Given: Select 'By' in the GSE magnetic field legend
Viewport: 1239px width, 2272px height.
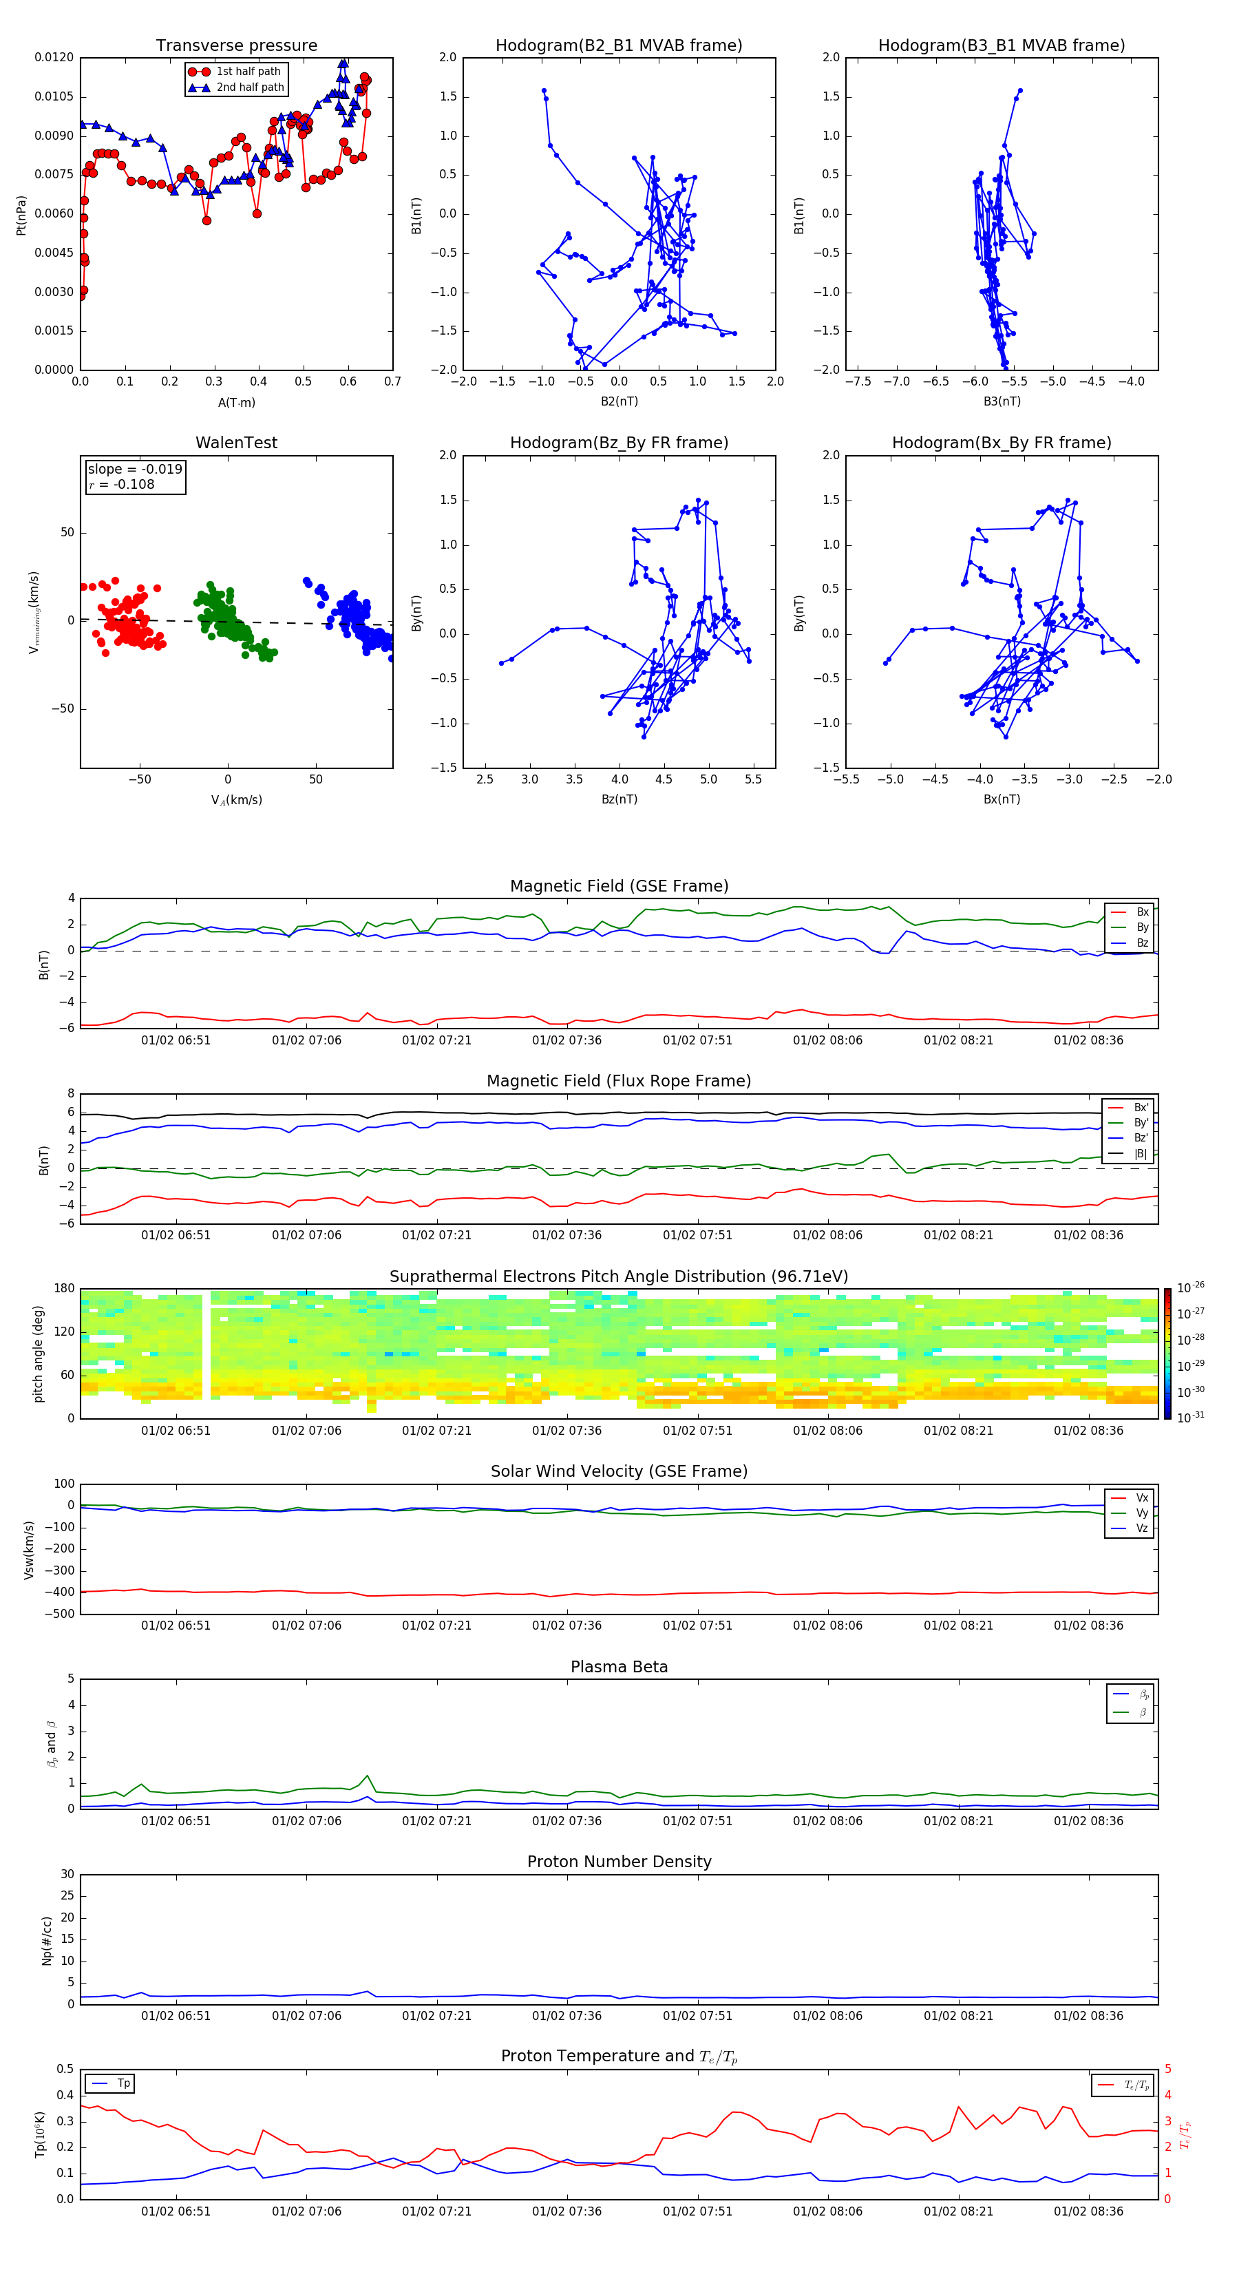Looking at the screenshot, I should point(1130,927).
